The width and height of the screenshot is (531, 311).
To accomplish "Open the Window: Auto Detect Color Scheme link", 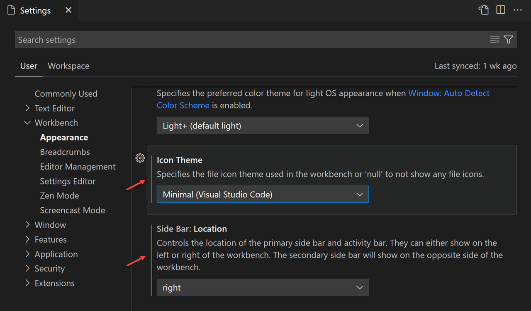I will click(448, 93).
